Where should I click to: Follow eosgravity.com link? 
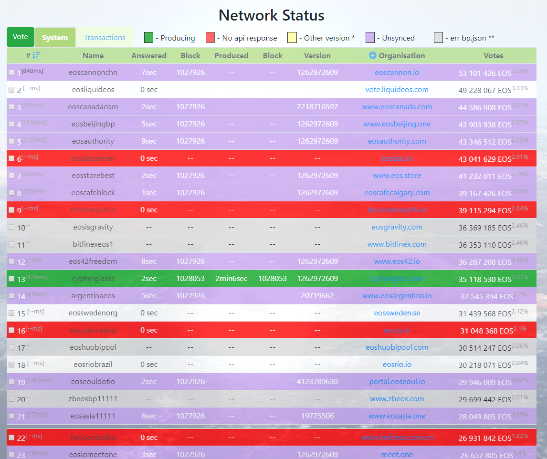pyautogui.click(x=397, y=227)
